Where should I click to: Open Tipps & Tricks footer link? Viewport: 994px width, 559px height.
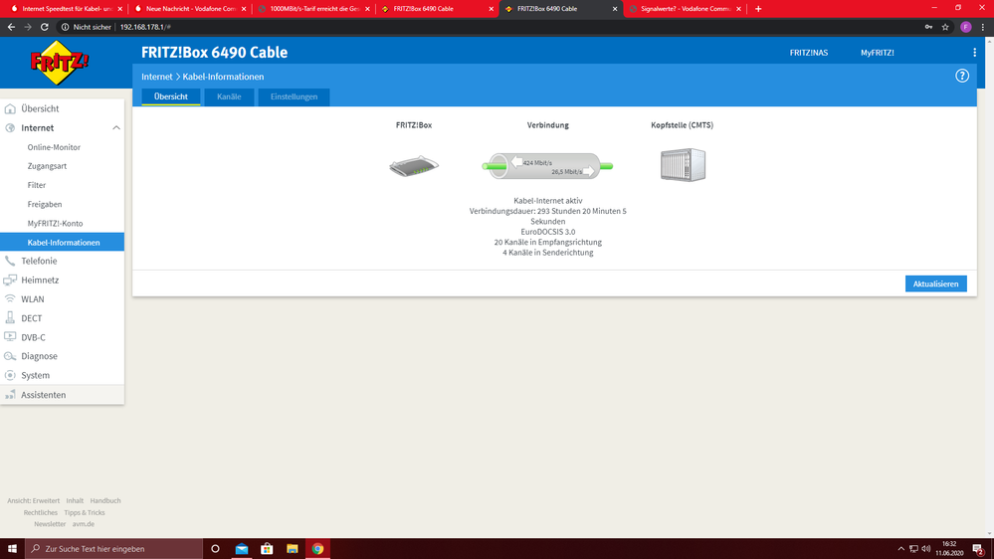(x=85, y=512)
